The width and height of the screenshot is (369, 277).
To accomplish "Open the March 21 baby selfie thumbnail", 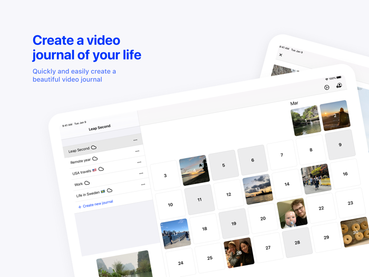I will click(x=292, y=213).
